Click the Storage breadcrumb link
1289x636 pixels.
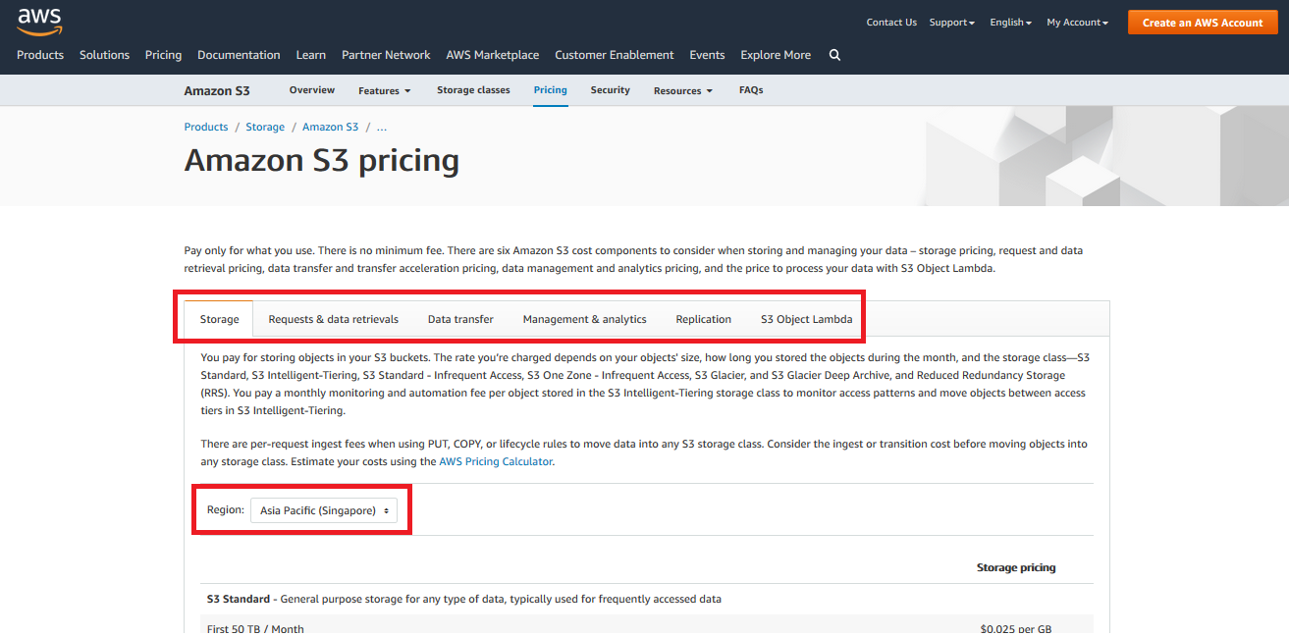(x=265, y=128)
